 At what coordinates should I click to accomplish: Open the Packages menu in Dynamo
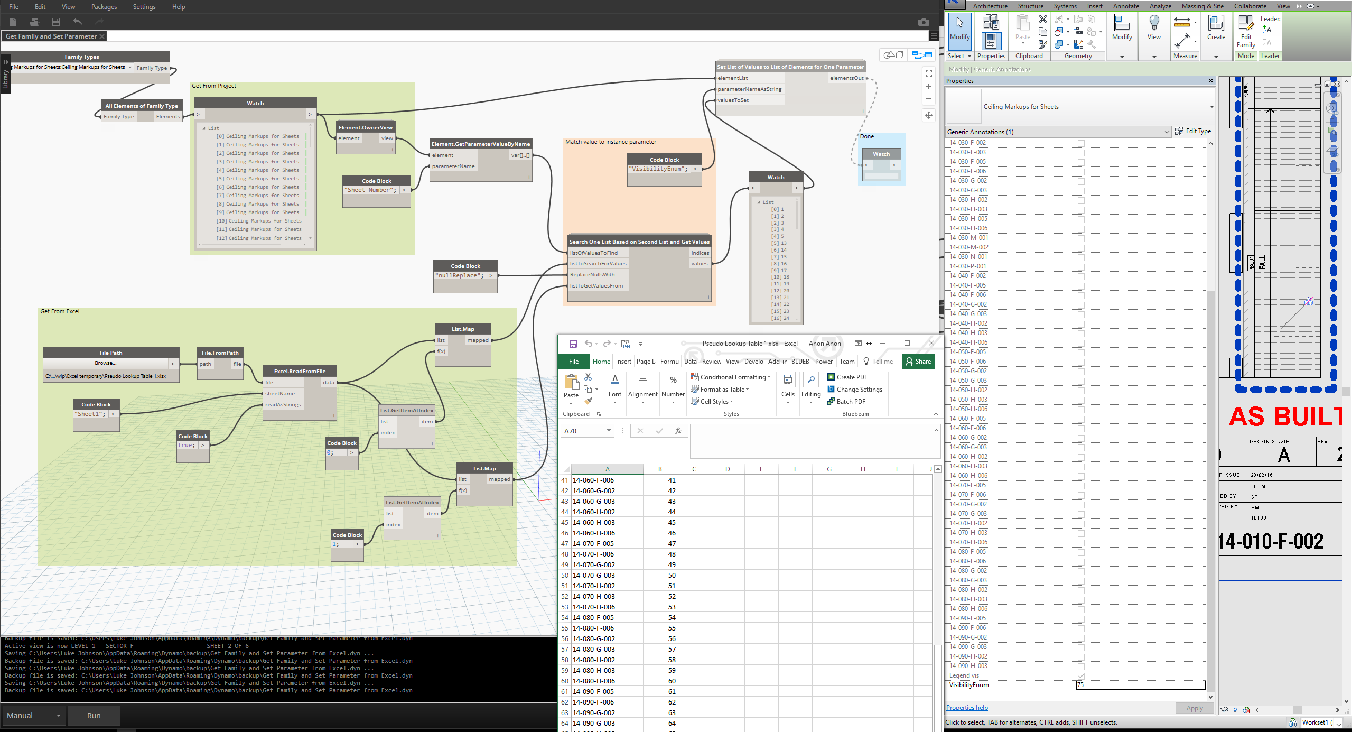(104, 7)
